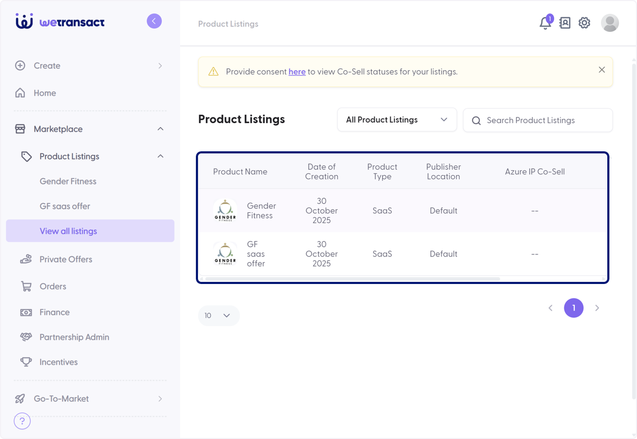Expand the Go-To-Market chevron
Viewport: 637px width, 439px height.
click(x=160, y=399)
